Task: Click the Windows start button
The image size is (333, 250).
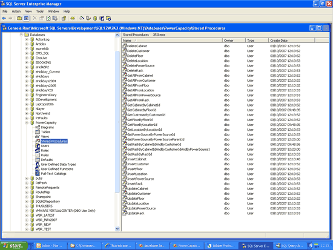Action: coord(14,246)
